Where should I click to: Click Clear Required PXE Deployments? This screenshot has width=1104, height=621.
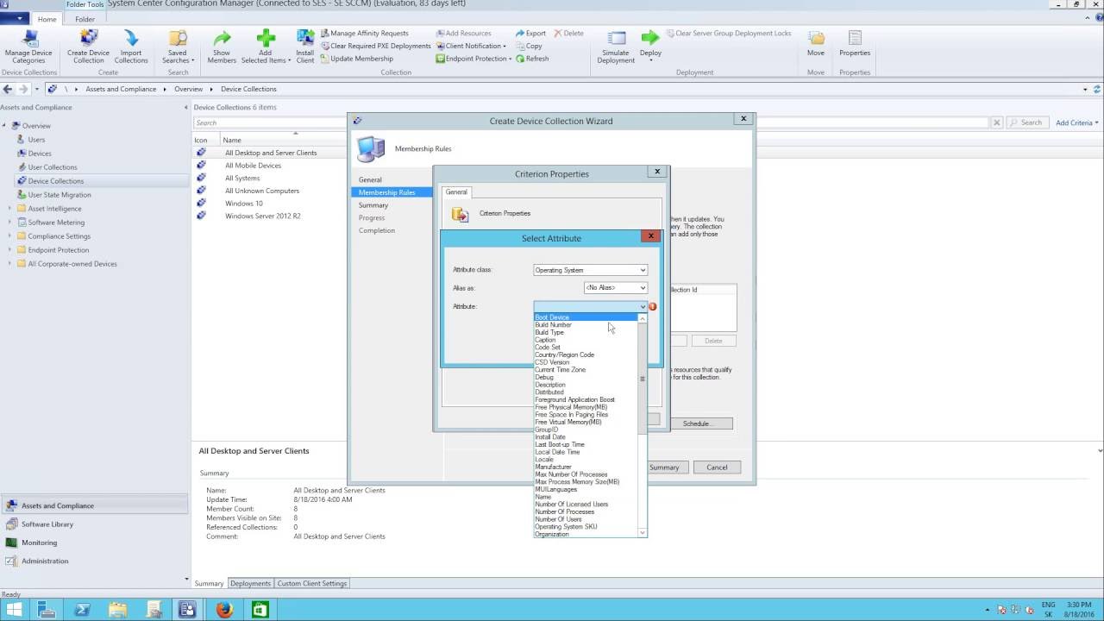[375, 46]
